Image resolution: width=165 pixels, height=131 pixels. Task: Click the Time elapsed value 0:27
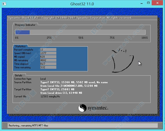coord(48,64)
